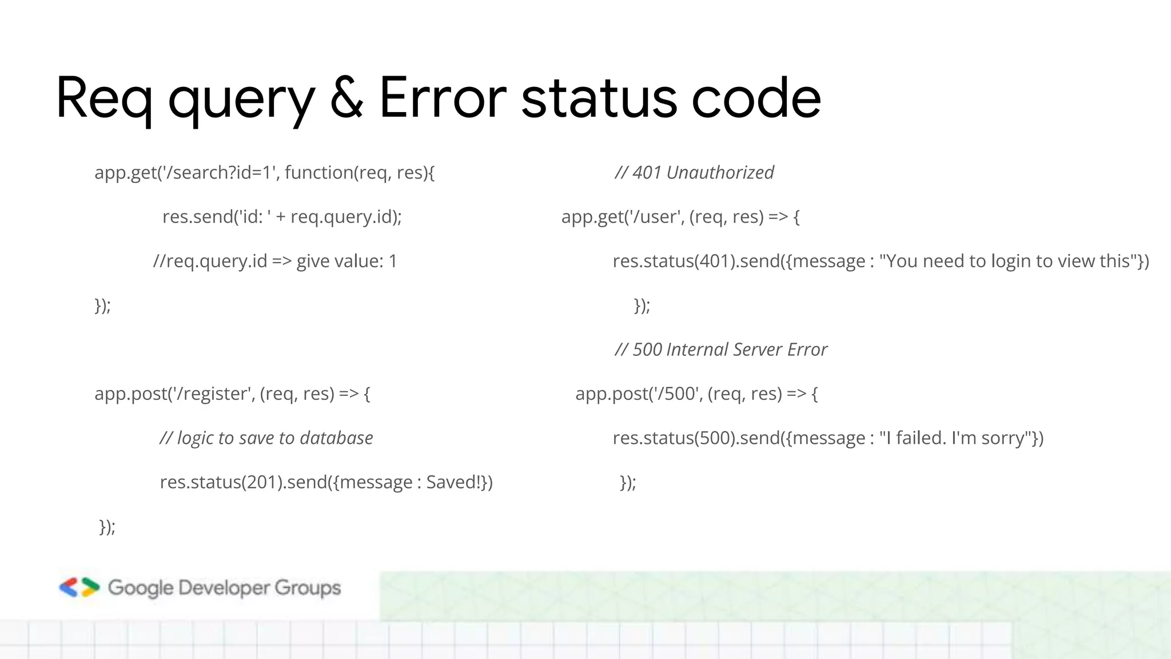This screenshot has width=1171, height=659.
Task: Click the 'res.status(500).send' line
Action: pos(829,438)
